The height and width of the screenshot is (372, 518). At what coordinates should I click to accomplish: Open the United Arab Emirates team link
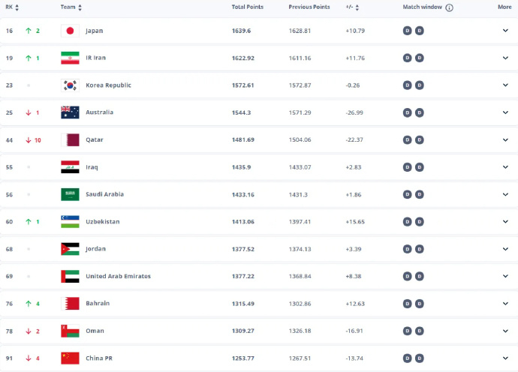pos(119,276)
